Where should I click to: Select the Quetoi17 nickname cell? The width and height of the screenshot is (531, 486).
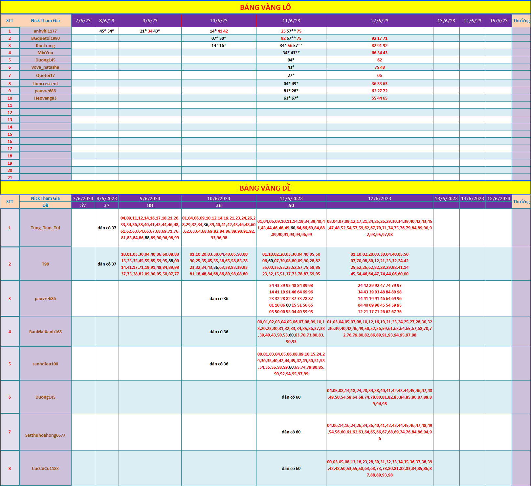coord(45,75)
